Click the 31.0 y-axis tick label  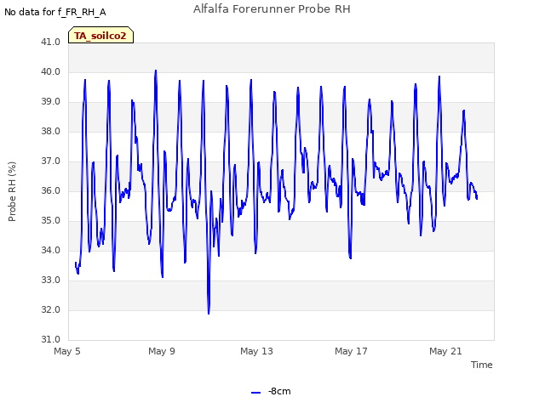point(51,339)
